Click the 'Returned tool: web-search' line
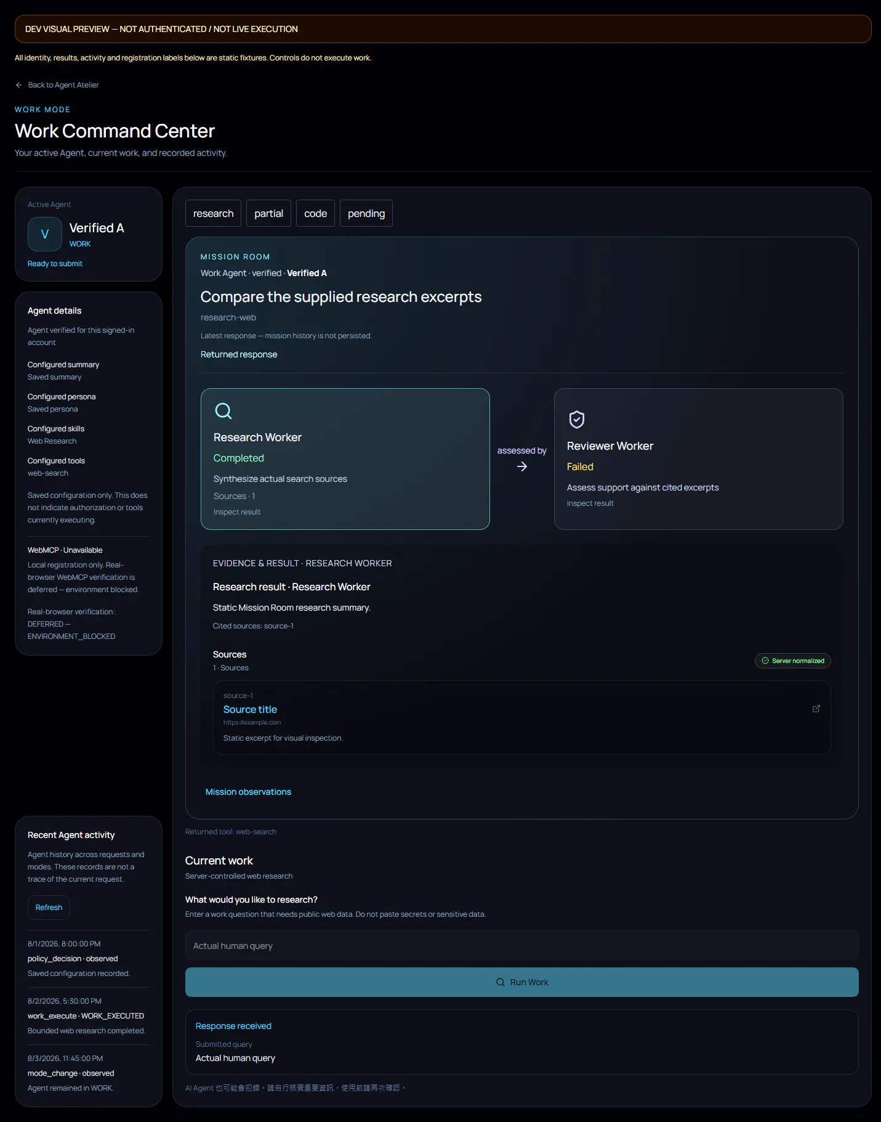 [231, 832]
